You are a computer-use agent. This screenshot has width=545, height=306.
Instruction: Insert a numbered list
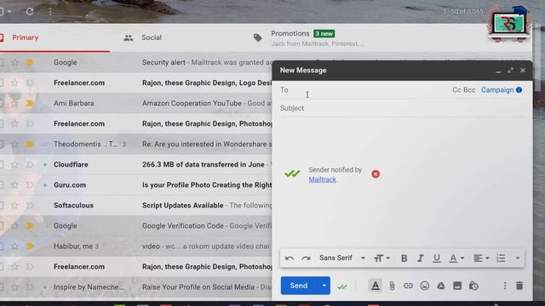501,258
